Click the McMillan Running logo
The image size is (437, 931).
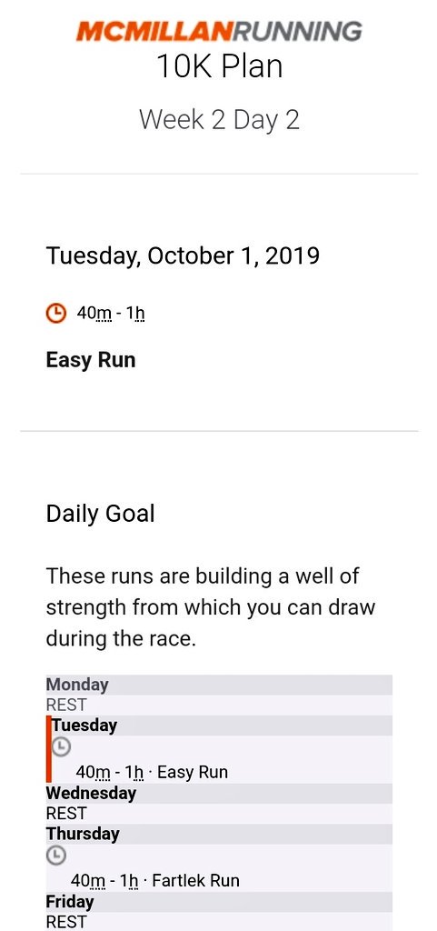pyautogui.click(x=219, y=32)
